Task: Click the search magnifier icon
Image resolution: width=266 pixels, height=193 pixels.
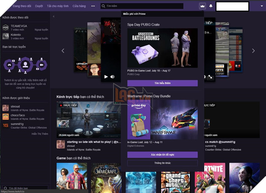Action: pyautogui.click(x=103, y=6)
